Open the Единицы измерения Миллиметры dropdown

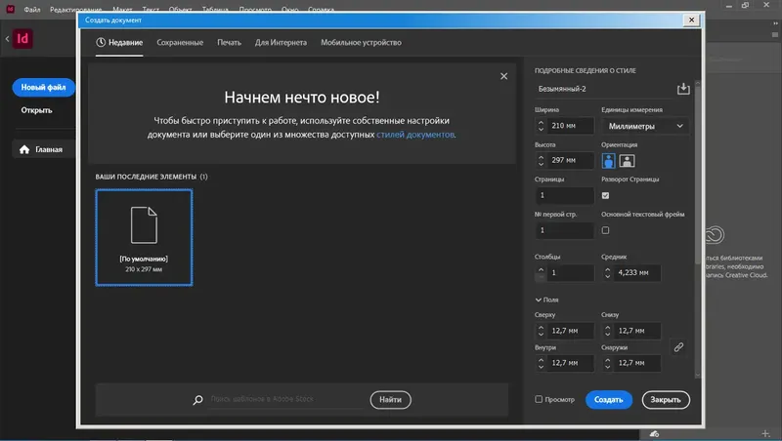645,126
